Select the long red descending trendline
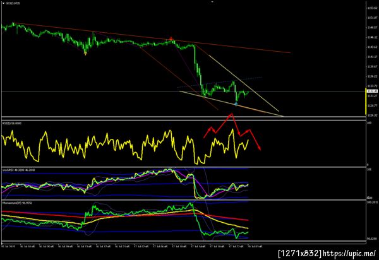The image size is (379, 260). 152,38
